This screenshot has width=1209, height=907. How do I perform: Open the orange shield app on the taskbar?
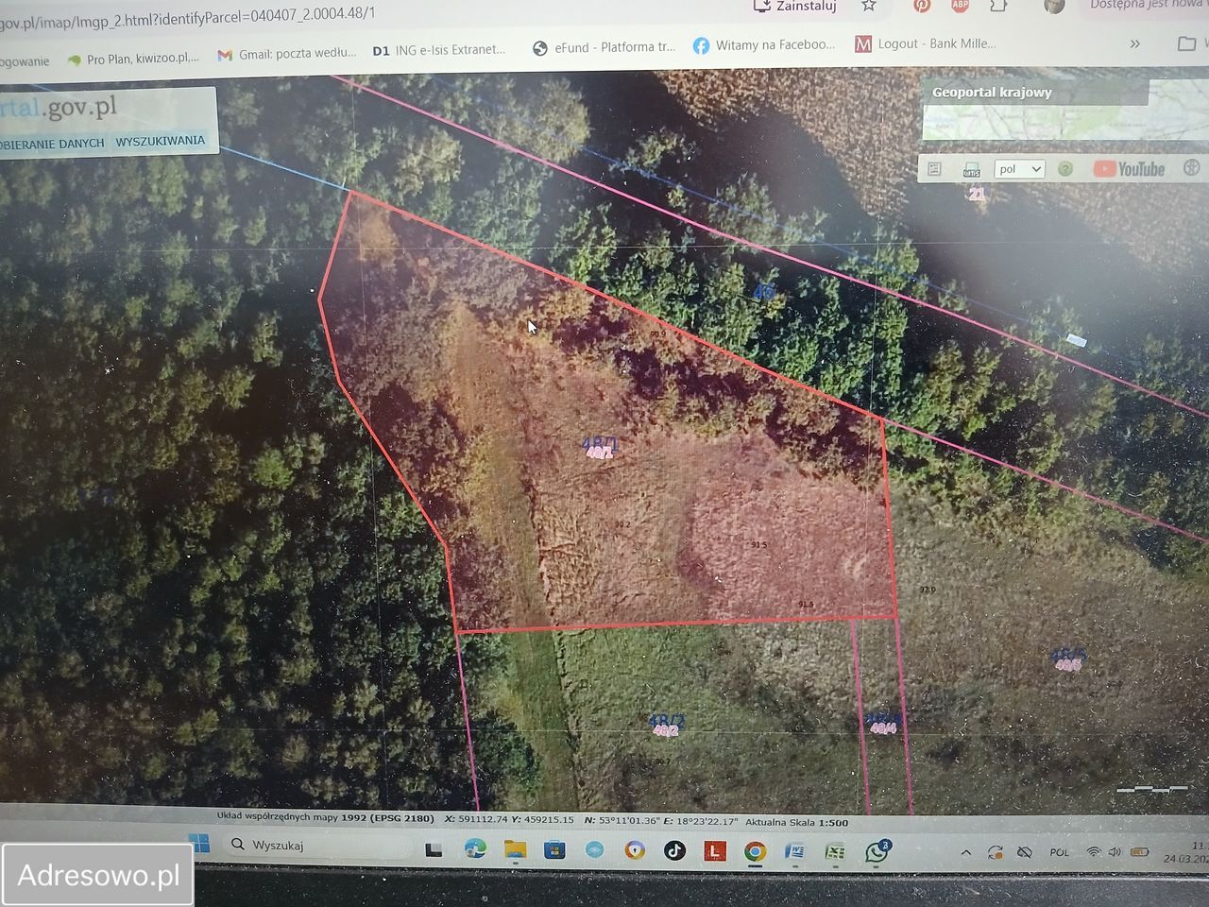[x=635, y=850]
